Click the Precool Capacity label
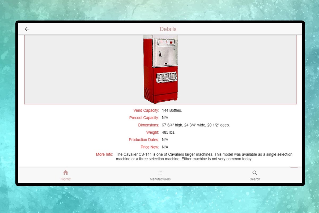Viewport: 319px width, 213px height. pos(144,118)
